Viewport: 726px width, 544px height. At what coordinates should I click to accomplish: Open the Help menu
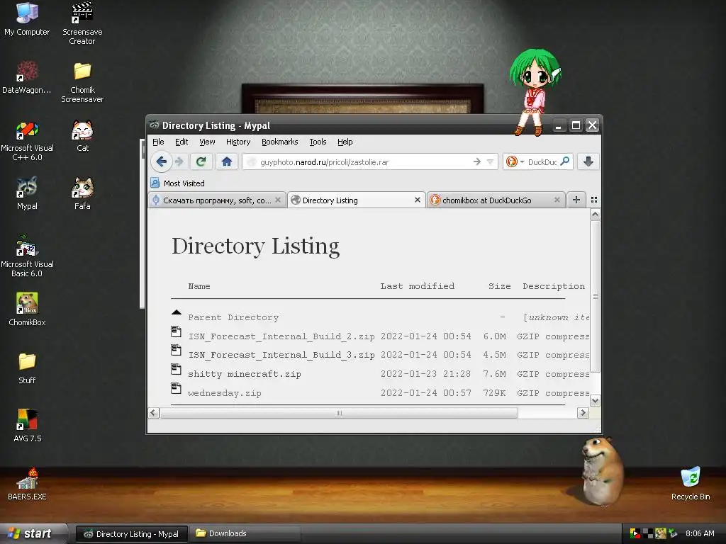click(x=345, y=142)
